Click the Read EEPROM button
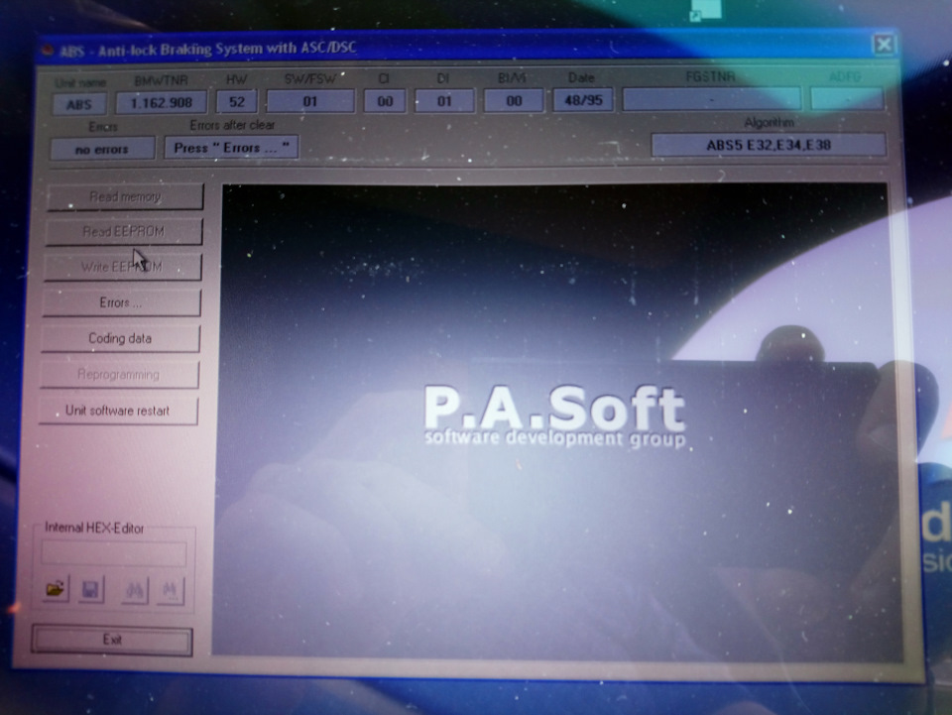 point(124,231)
